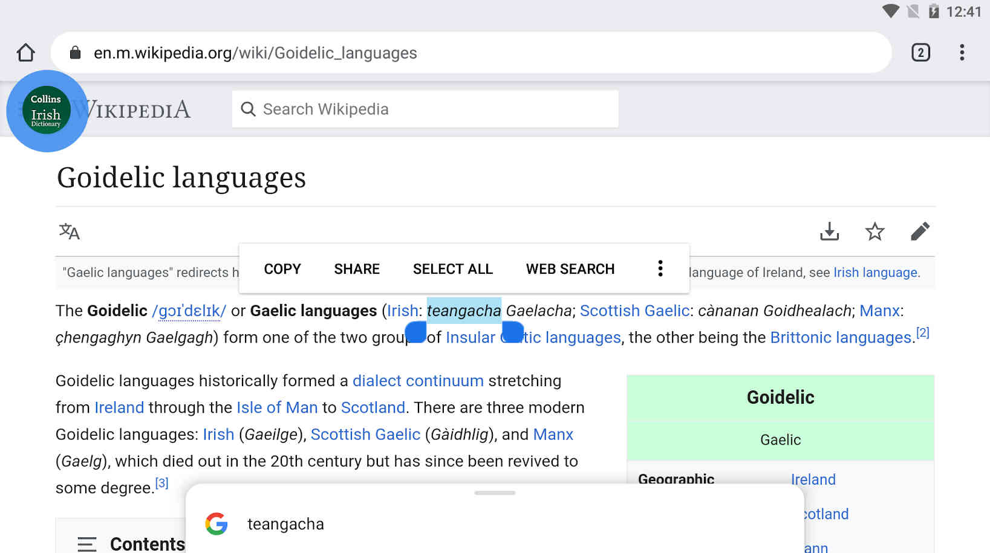Open the 'Brittonic languages' link
This screenshot has height=553, width=990.
pyautogui.click(x=841, y=337)
